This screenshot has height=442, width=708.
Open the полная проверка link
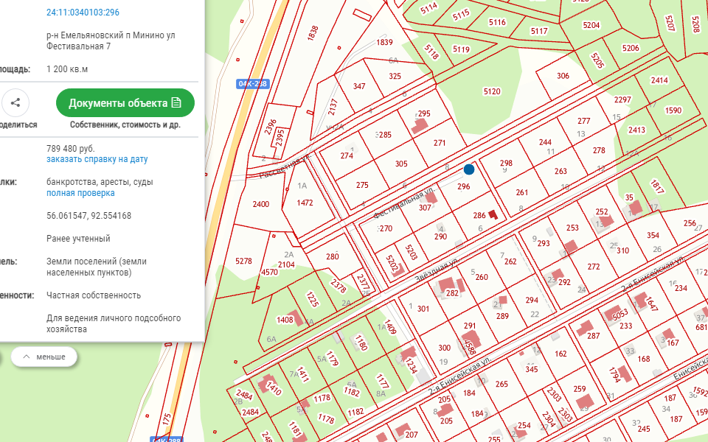pyautogui.click(x=80, y=193)
